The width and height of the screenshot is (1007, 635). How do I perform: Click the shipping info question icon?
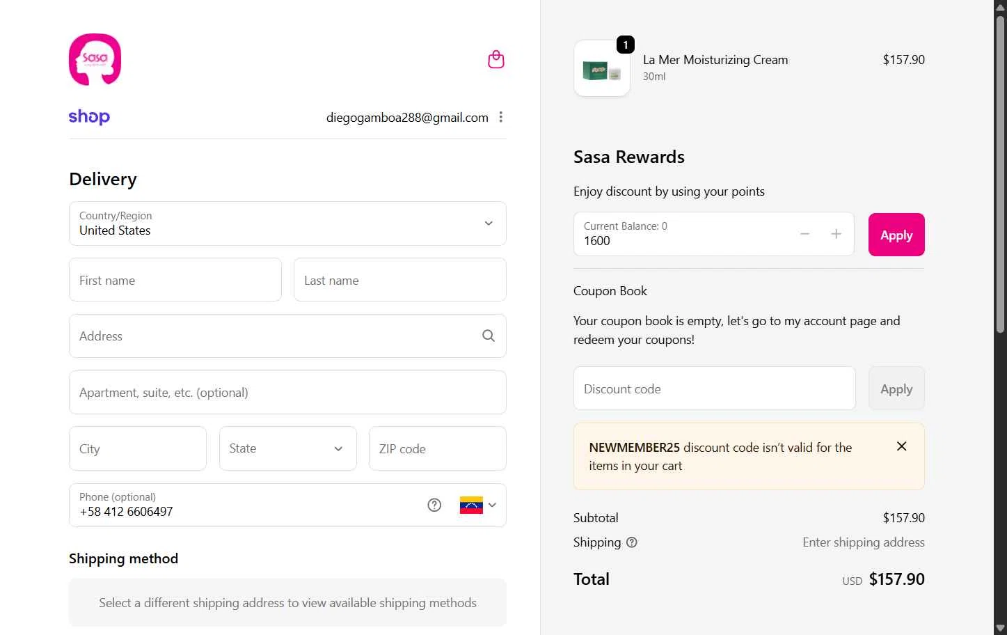[632, 542]
